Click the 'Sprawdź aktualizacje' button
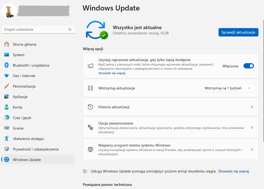Image resolution: width=264 pixels, height=189 pixels. 238,32
